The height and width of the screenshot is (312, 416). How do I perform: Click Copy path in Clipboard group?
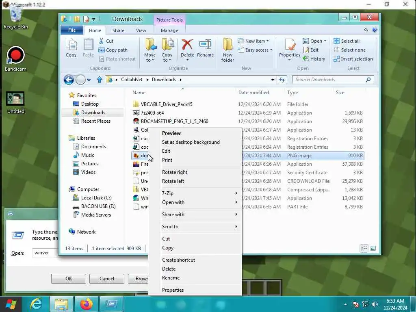click(x=113, y=50)
